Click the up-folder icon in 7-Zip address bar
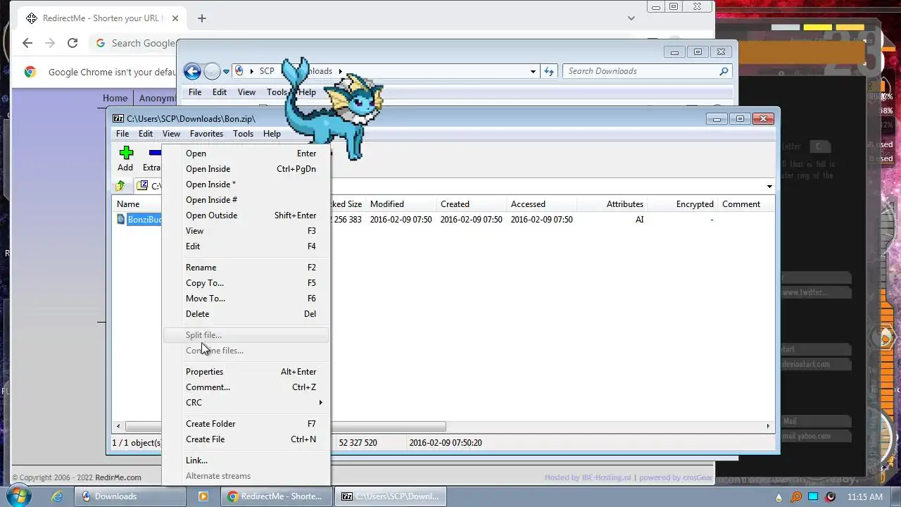901x507 pixels. (120, 186)
